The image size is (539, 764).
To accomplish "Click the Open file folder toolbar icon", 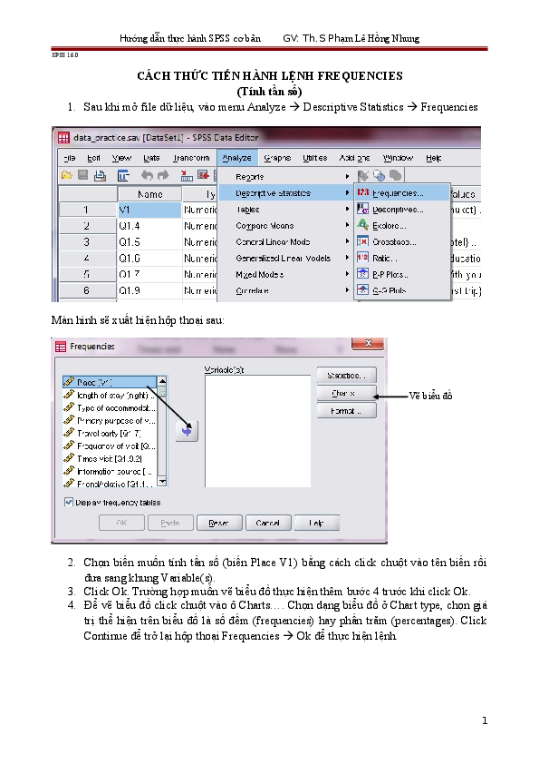I will pos(67,174).
